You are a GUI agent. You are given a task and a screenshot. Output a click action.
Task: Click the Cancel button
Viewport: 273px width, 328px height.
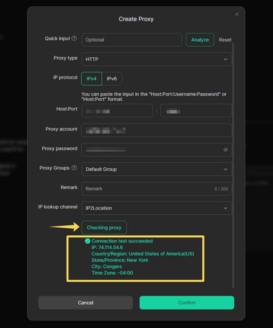click(86, 303)
